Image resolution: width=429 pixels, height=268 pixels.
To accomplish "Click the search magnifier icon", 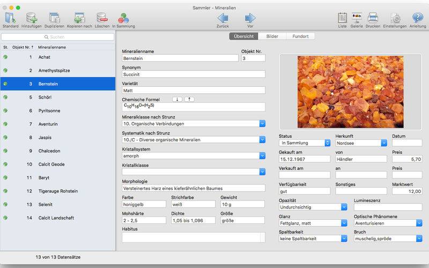I will coord(47,37).
